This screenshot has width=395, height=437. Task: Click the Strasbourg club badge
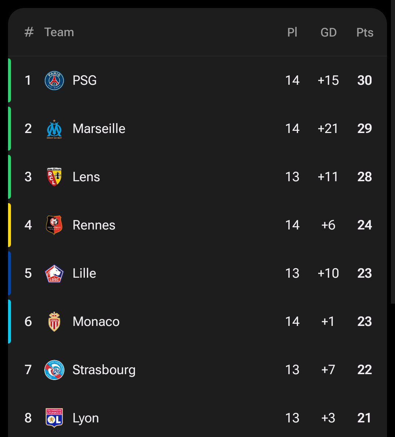pyautogui.click(x=54, y=370)
